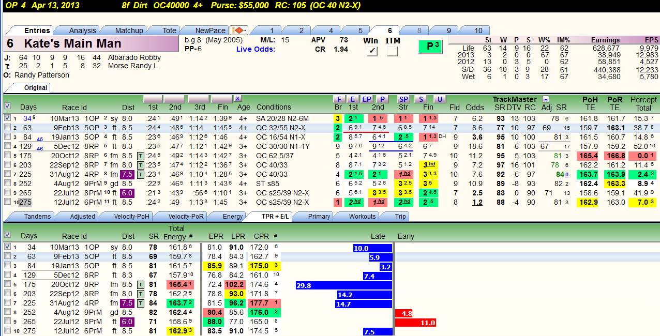
Task: Click the blank button above 3rd column
Action: click(198, 99)
